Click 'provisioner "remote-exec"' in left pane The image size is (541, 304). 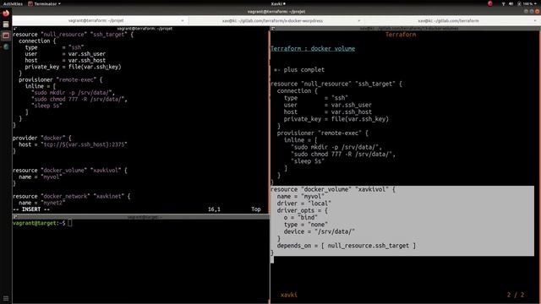(60, 79)
